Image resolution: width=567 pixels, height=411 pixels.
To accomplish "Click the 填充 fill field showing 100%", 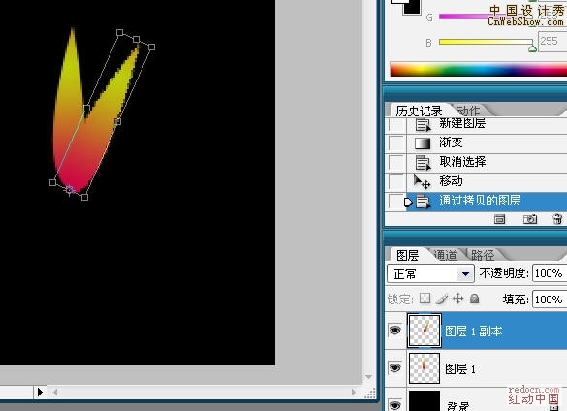I will click(550, 300).
